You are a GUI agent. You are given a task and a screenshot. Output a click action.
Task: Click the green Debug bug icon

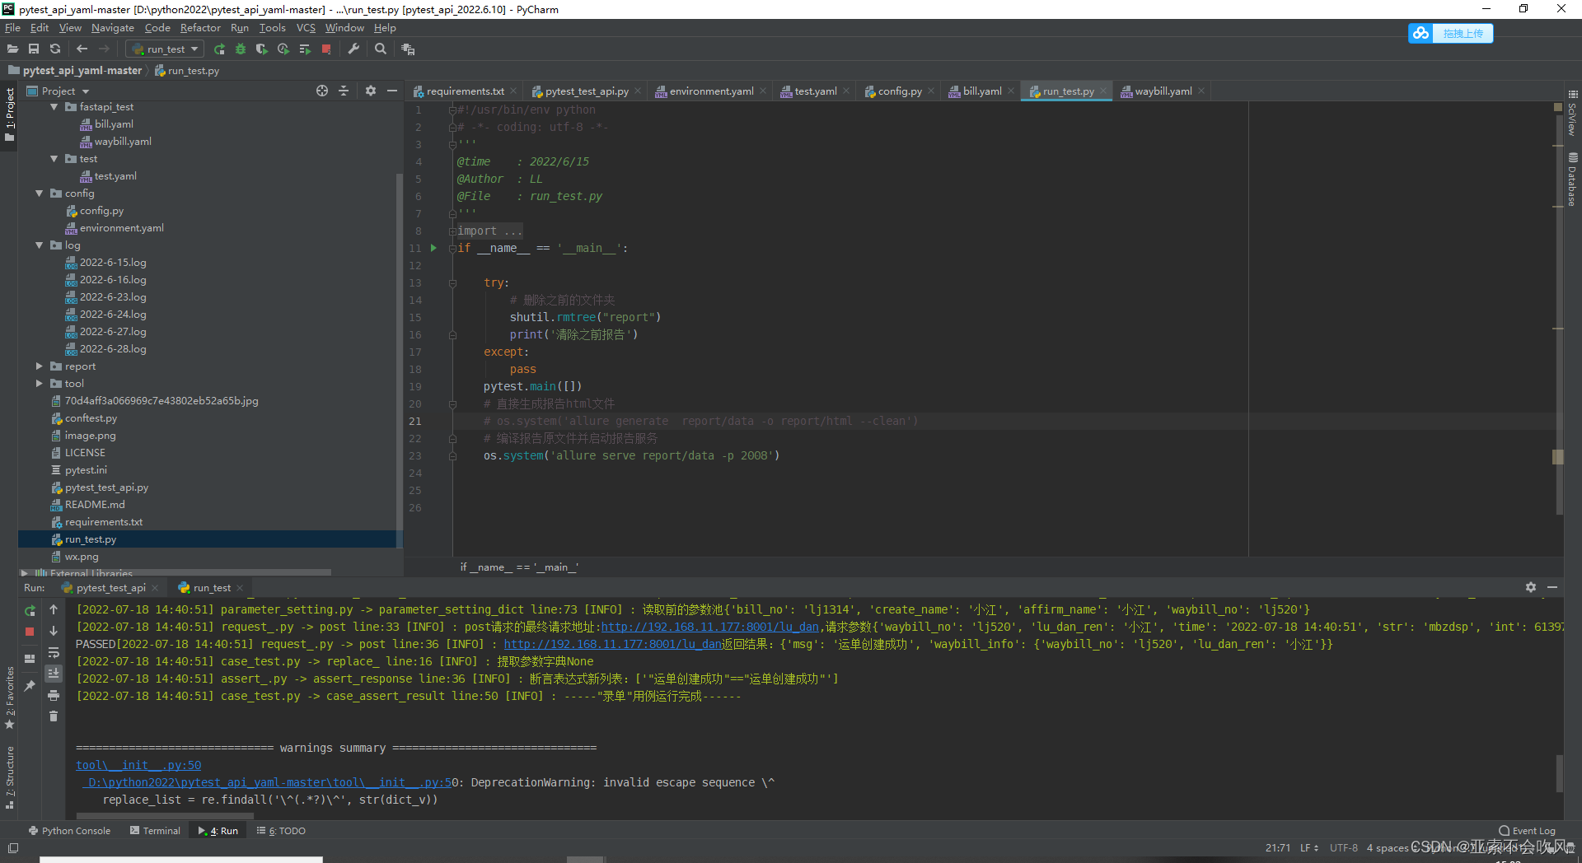[x=241, y=49]
